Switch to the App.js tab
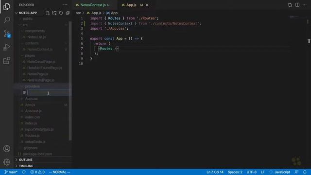 (131, 5)
